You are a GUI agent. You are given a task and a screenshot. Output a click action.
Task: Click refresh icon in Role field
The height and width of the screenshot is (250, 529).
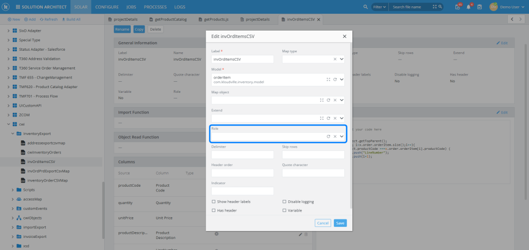[329, 136]
